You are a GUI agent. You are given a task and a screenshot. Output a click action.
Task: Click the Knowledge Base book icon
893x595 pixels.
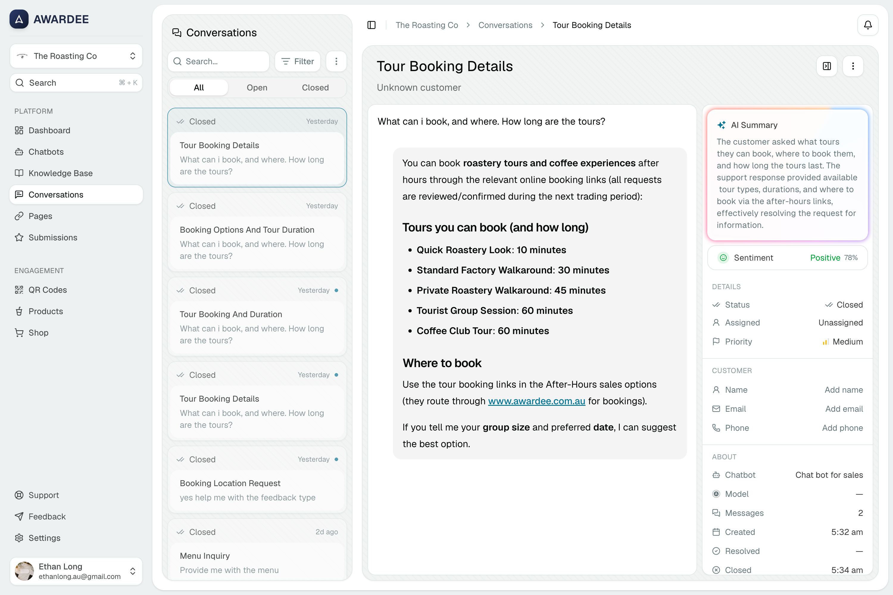tap(19, 173)
